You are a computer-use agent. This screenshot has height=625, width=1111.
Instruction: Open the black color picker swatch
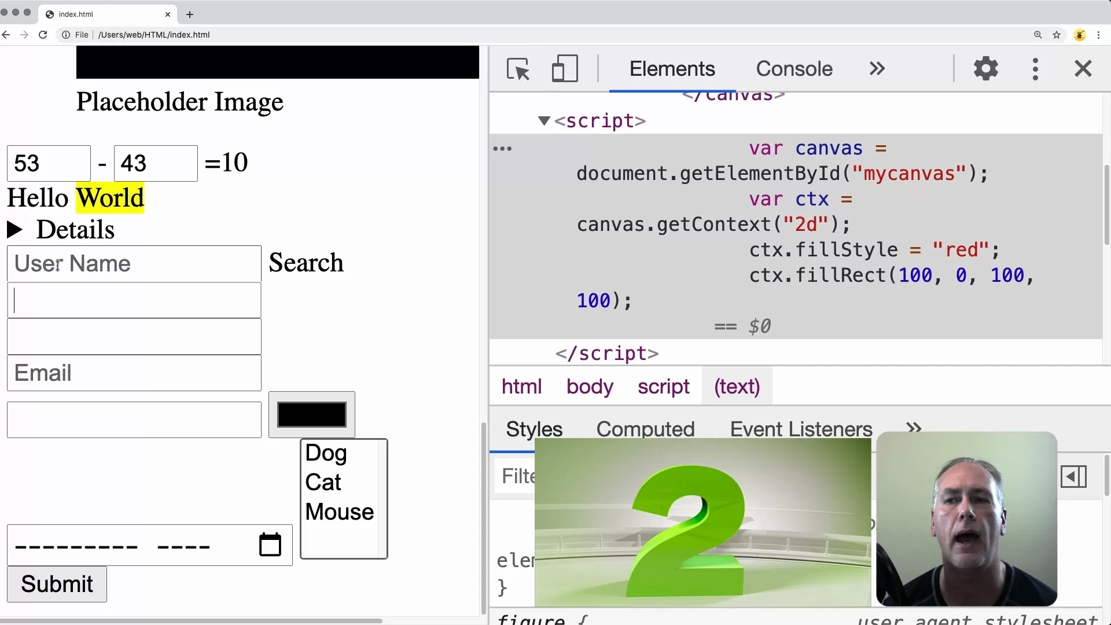(311, 414)
